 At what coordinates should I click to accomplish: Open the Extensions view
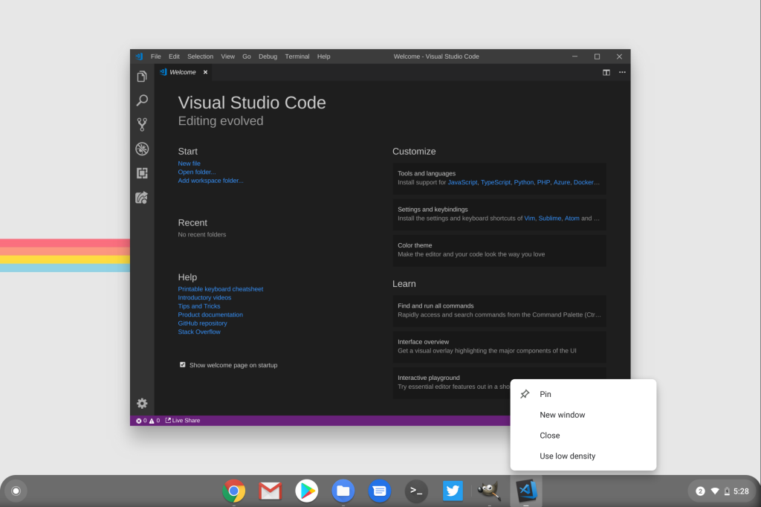[x=141, y=172]
